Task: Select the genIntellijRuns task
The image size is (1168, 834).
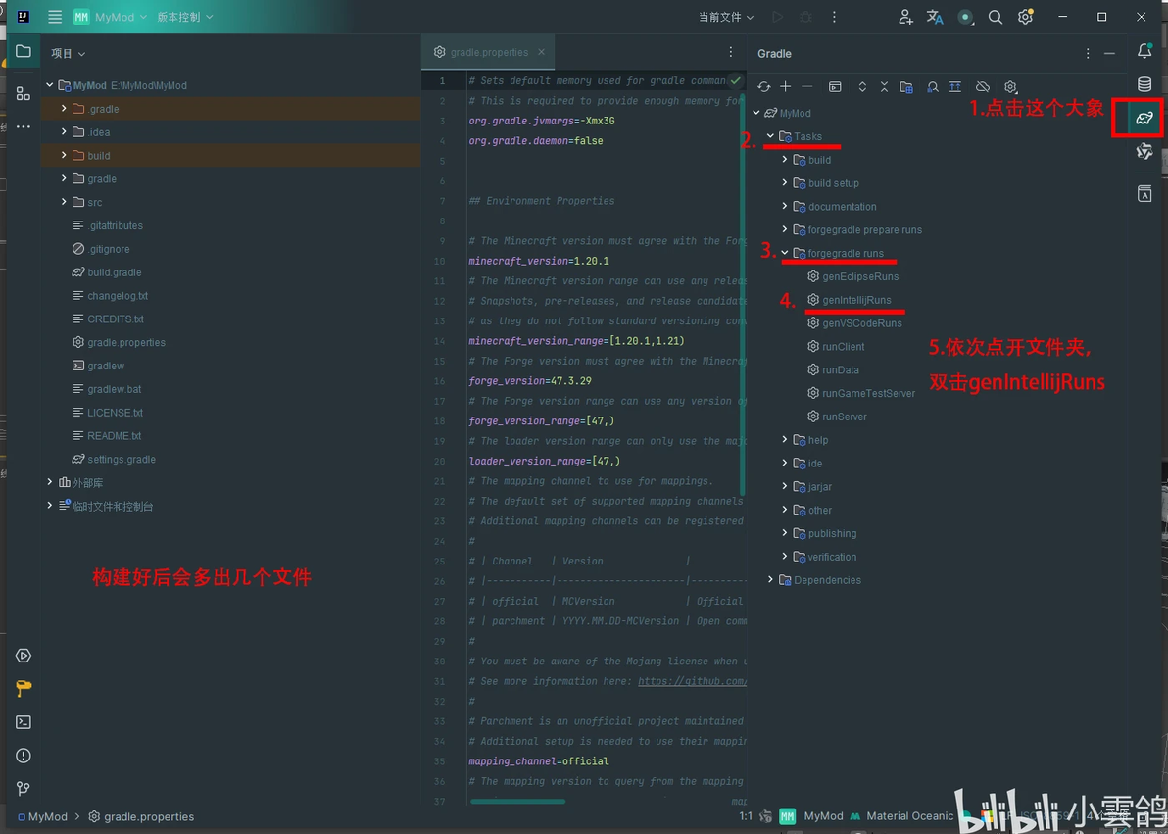Action: pyautogui.click(x=855, y=300)
